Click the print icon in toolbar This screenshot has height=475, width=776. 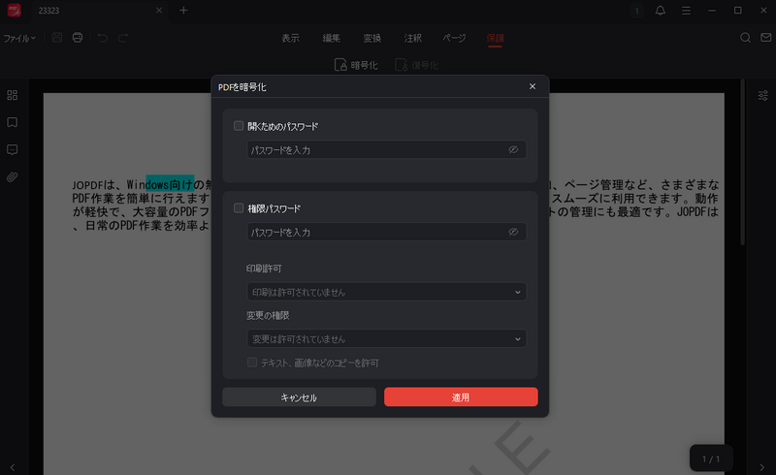[x=78, y=38]
